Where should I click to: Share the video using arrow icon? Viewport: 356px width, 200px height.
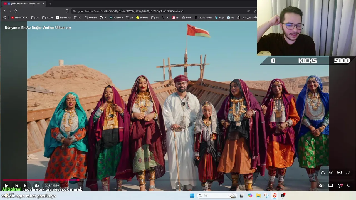[x=348, y=172]
